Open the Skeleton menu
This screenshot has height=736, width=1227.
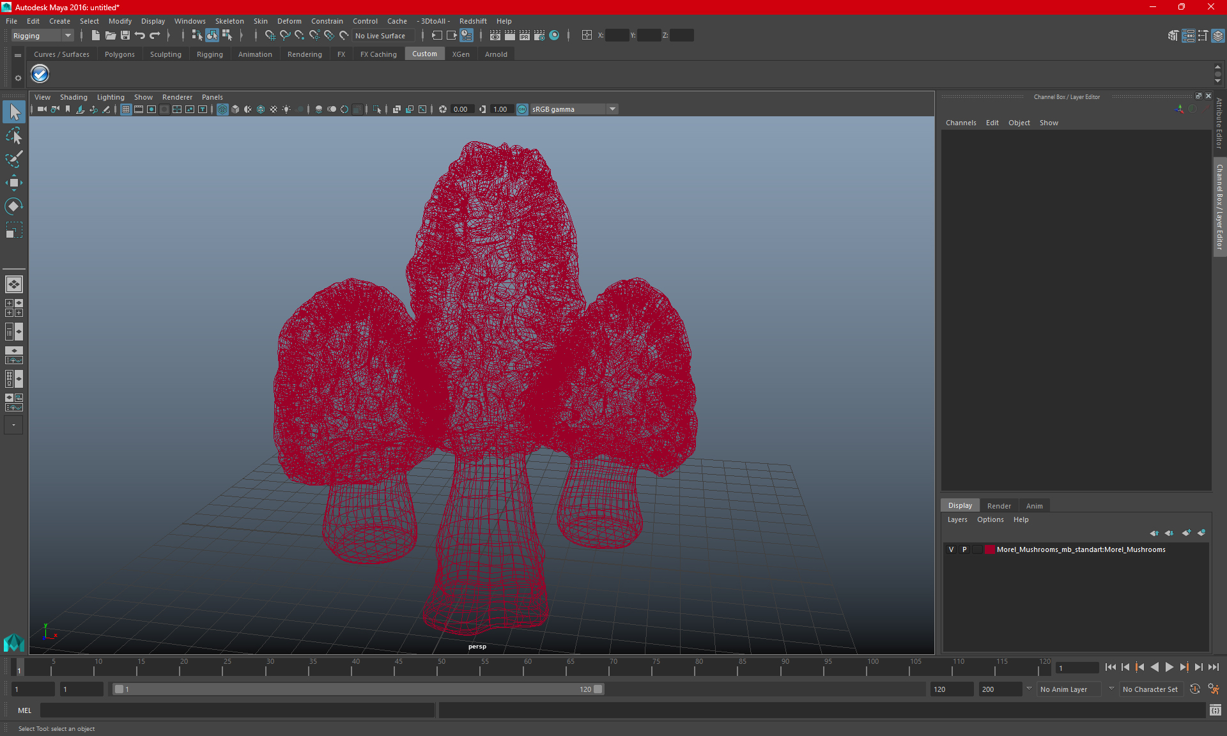pyautogui.click(x=229, y=21)
